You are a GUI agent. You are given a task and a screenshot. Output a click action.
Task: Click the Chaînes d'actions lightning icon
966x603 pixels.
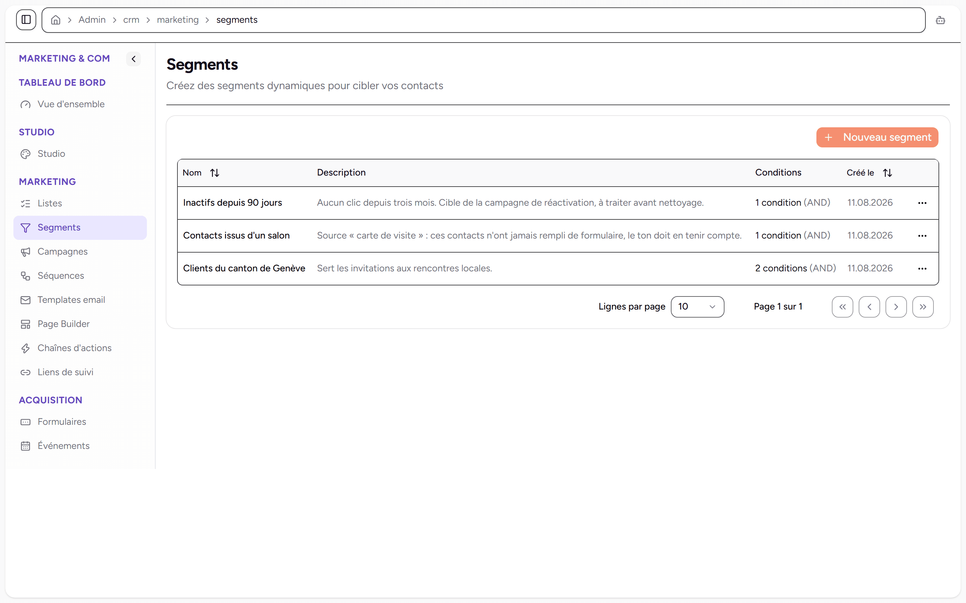[x=25, y=348]
